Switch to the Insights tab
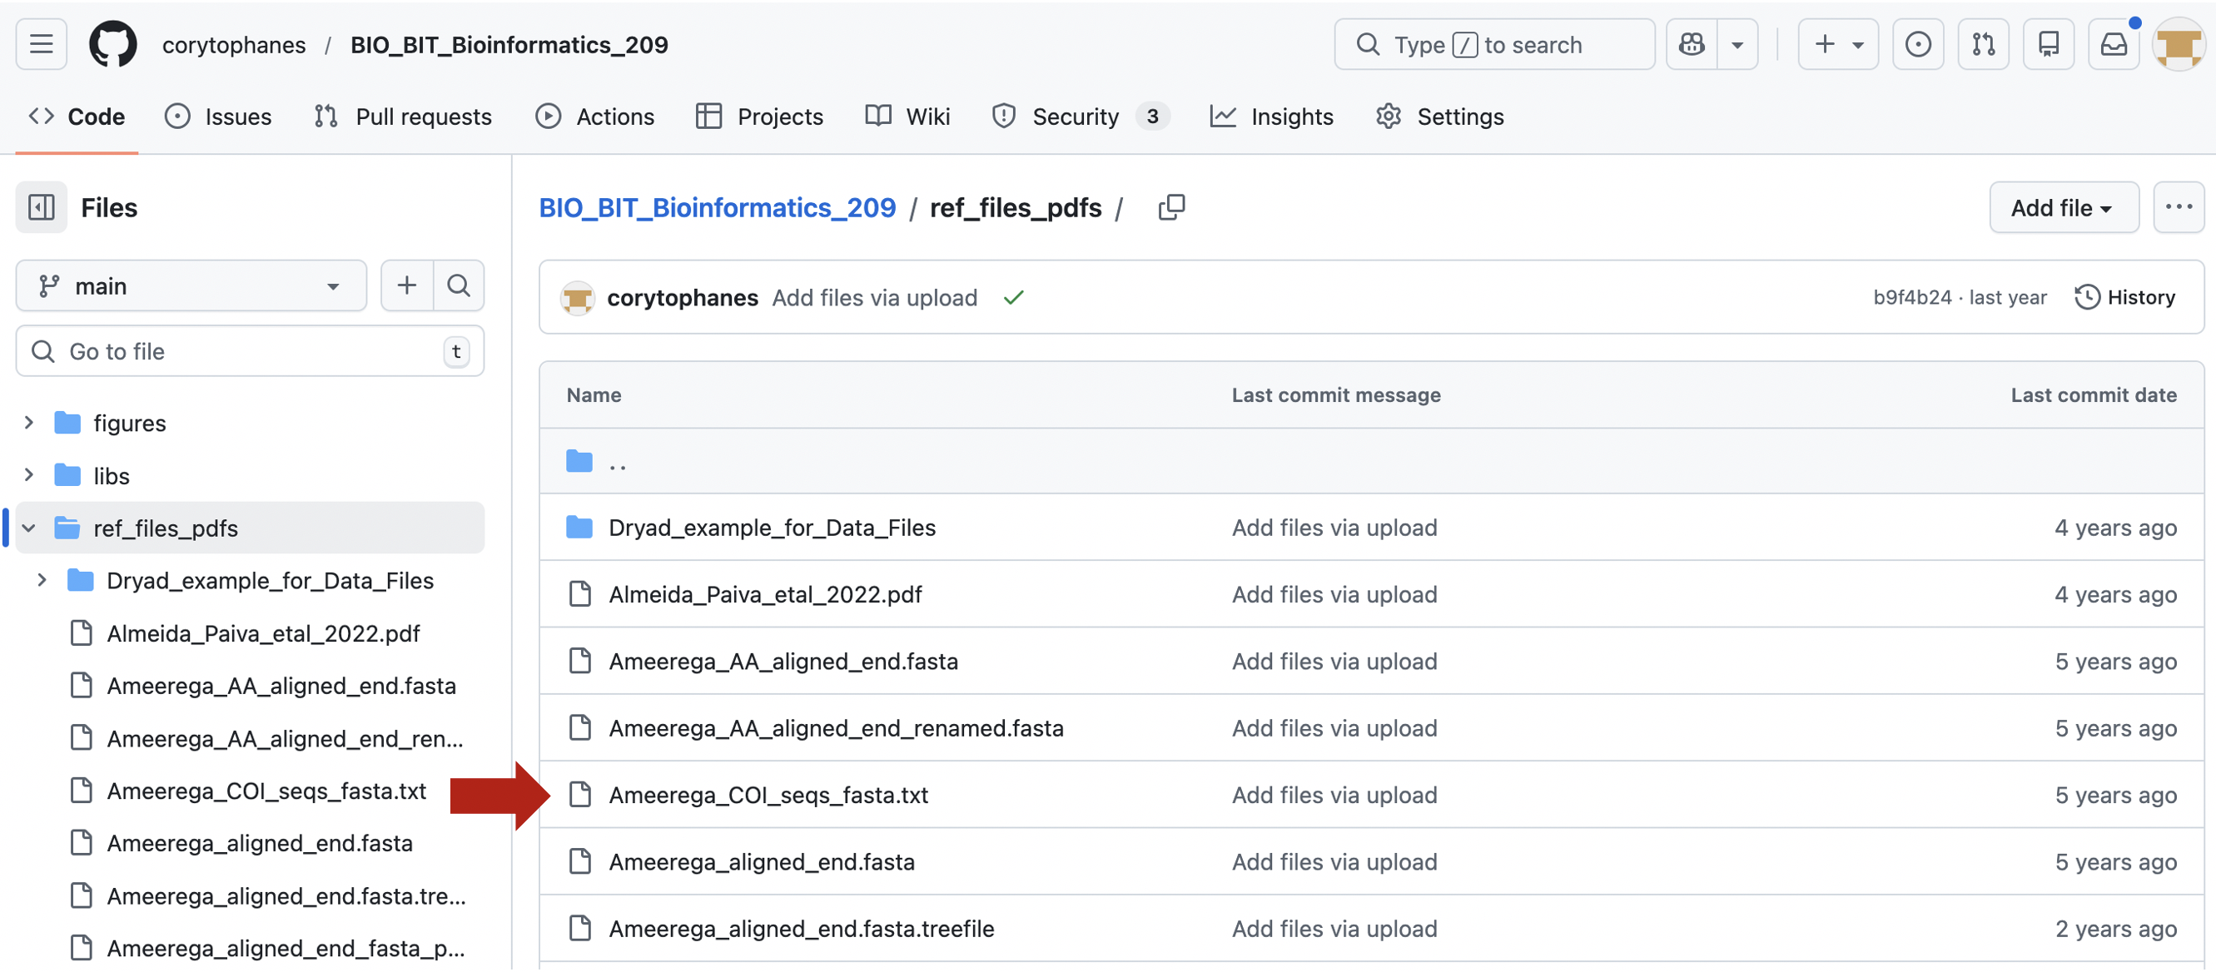The image size is (2216, 972). pos(1271,117)
